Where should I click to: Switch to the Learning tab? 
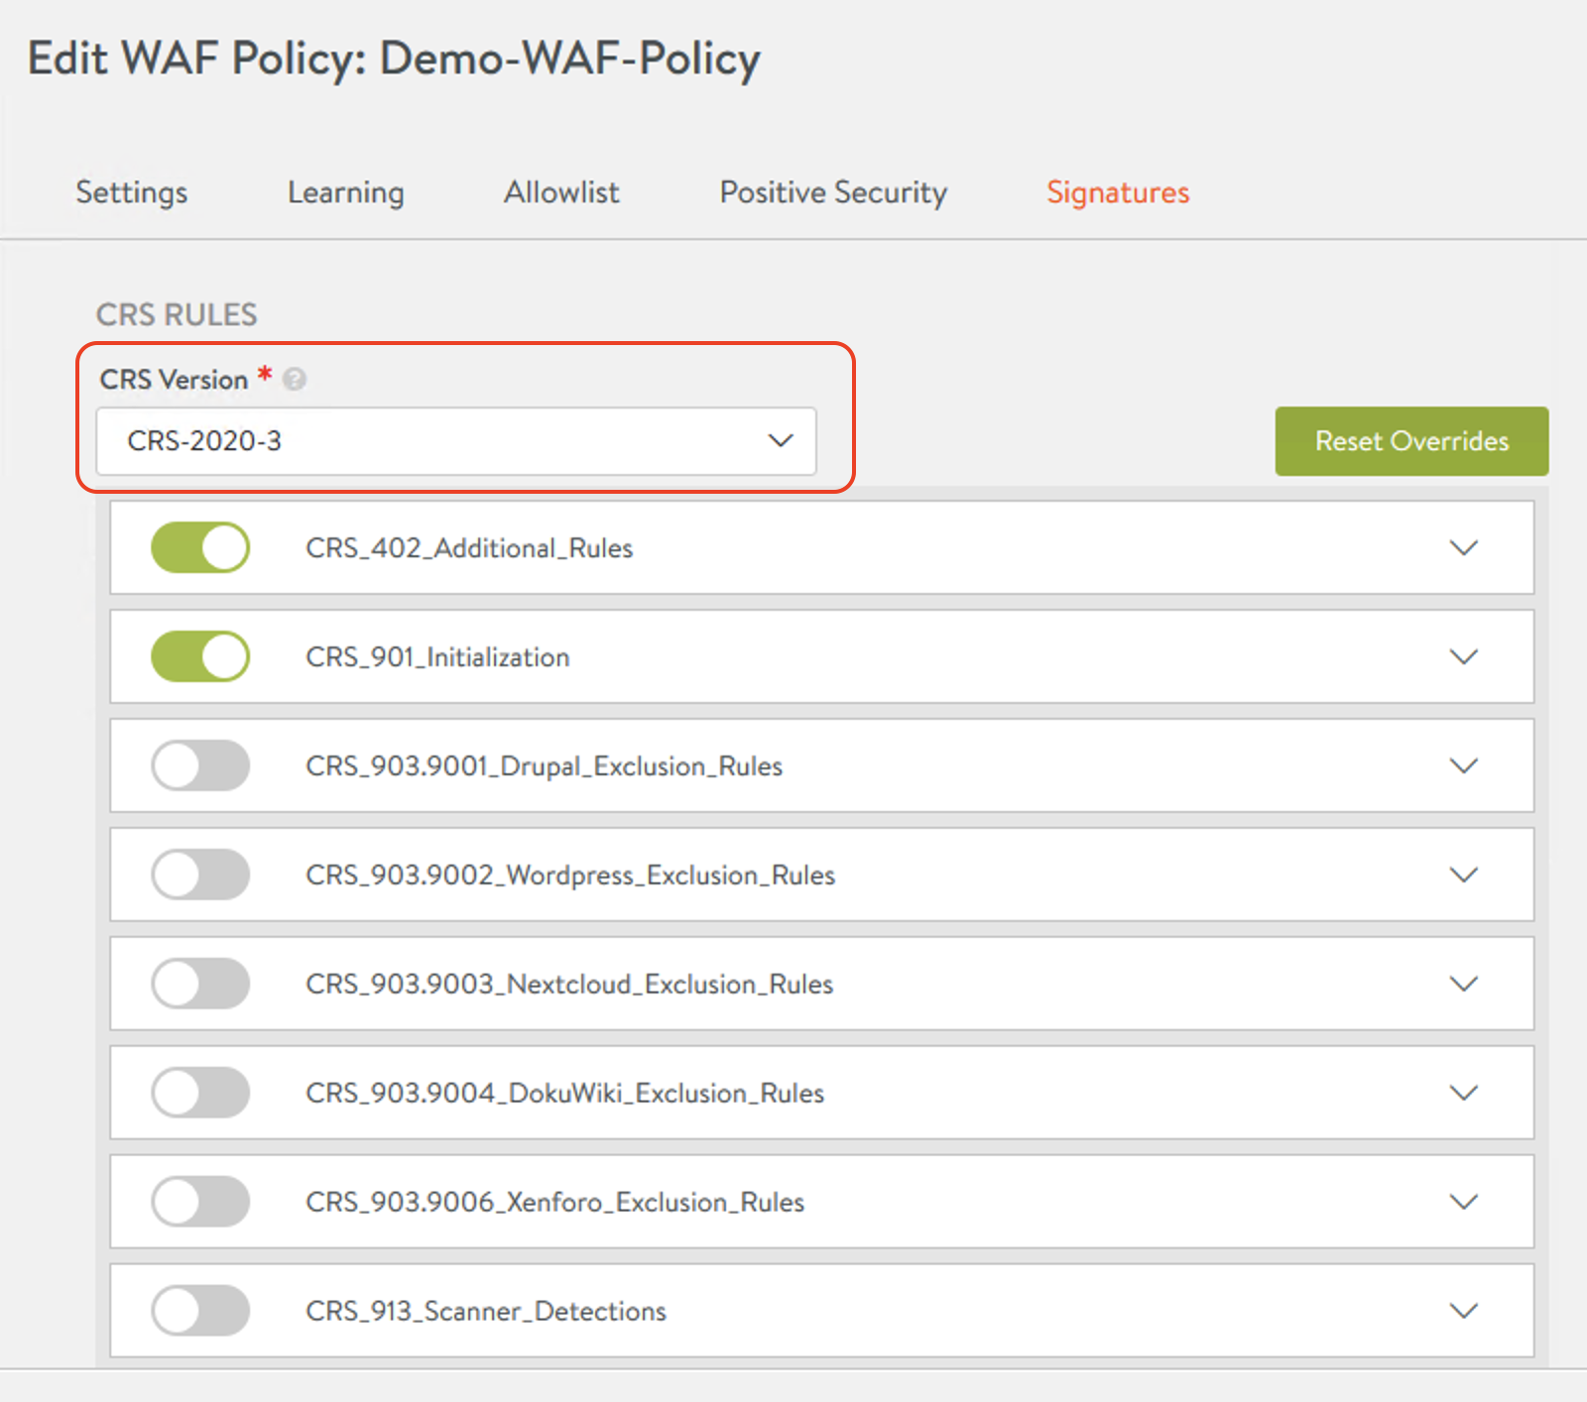(346, 192)
